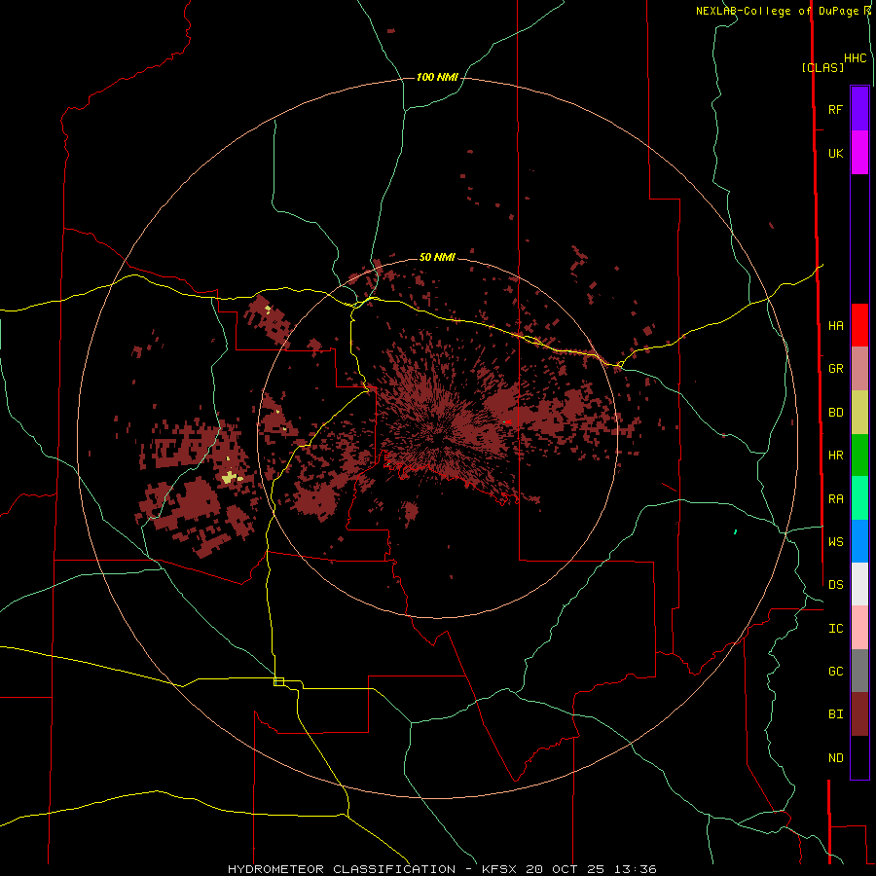This screenshot has width=876, height=876.
Task: Click the 20 OCT 25 date text
Action: pos(567,869)
